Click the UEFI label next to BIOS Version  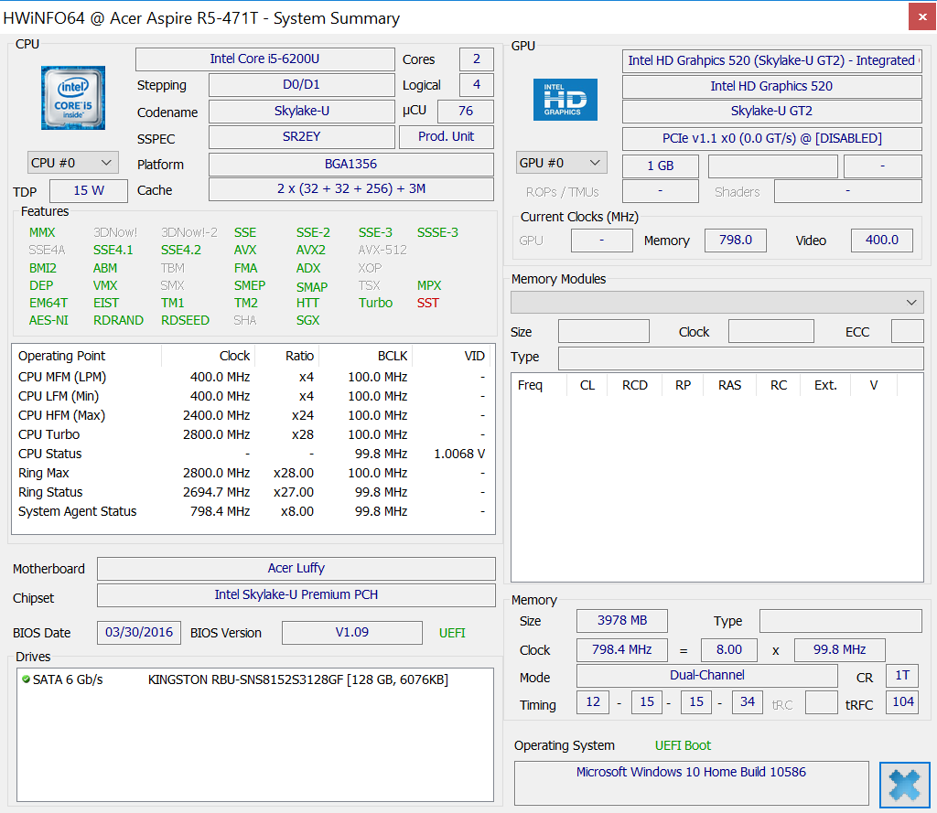point(452,632)
